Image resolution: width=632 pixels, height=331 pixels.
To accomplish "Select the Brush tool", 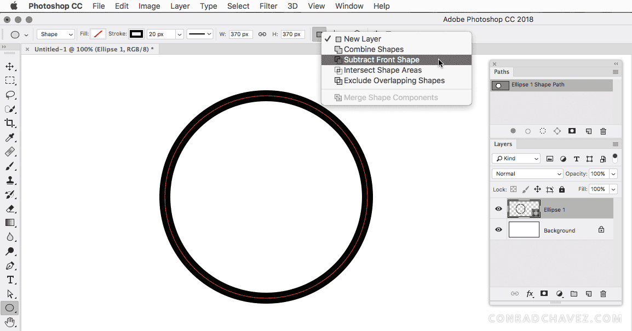I will coord(10,166).
